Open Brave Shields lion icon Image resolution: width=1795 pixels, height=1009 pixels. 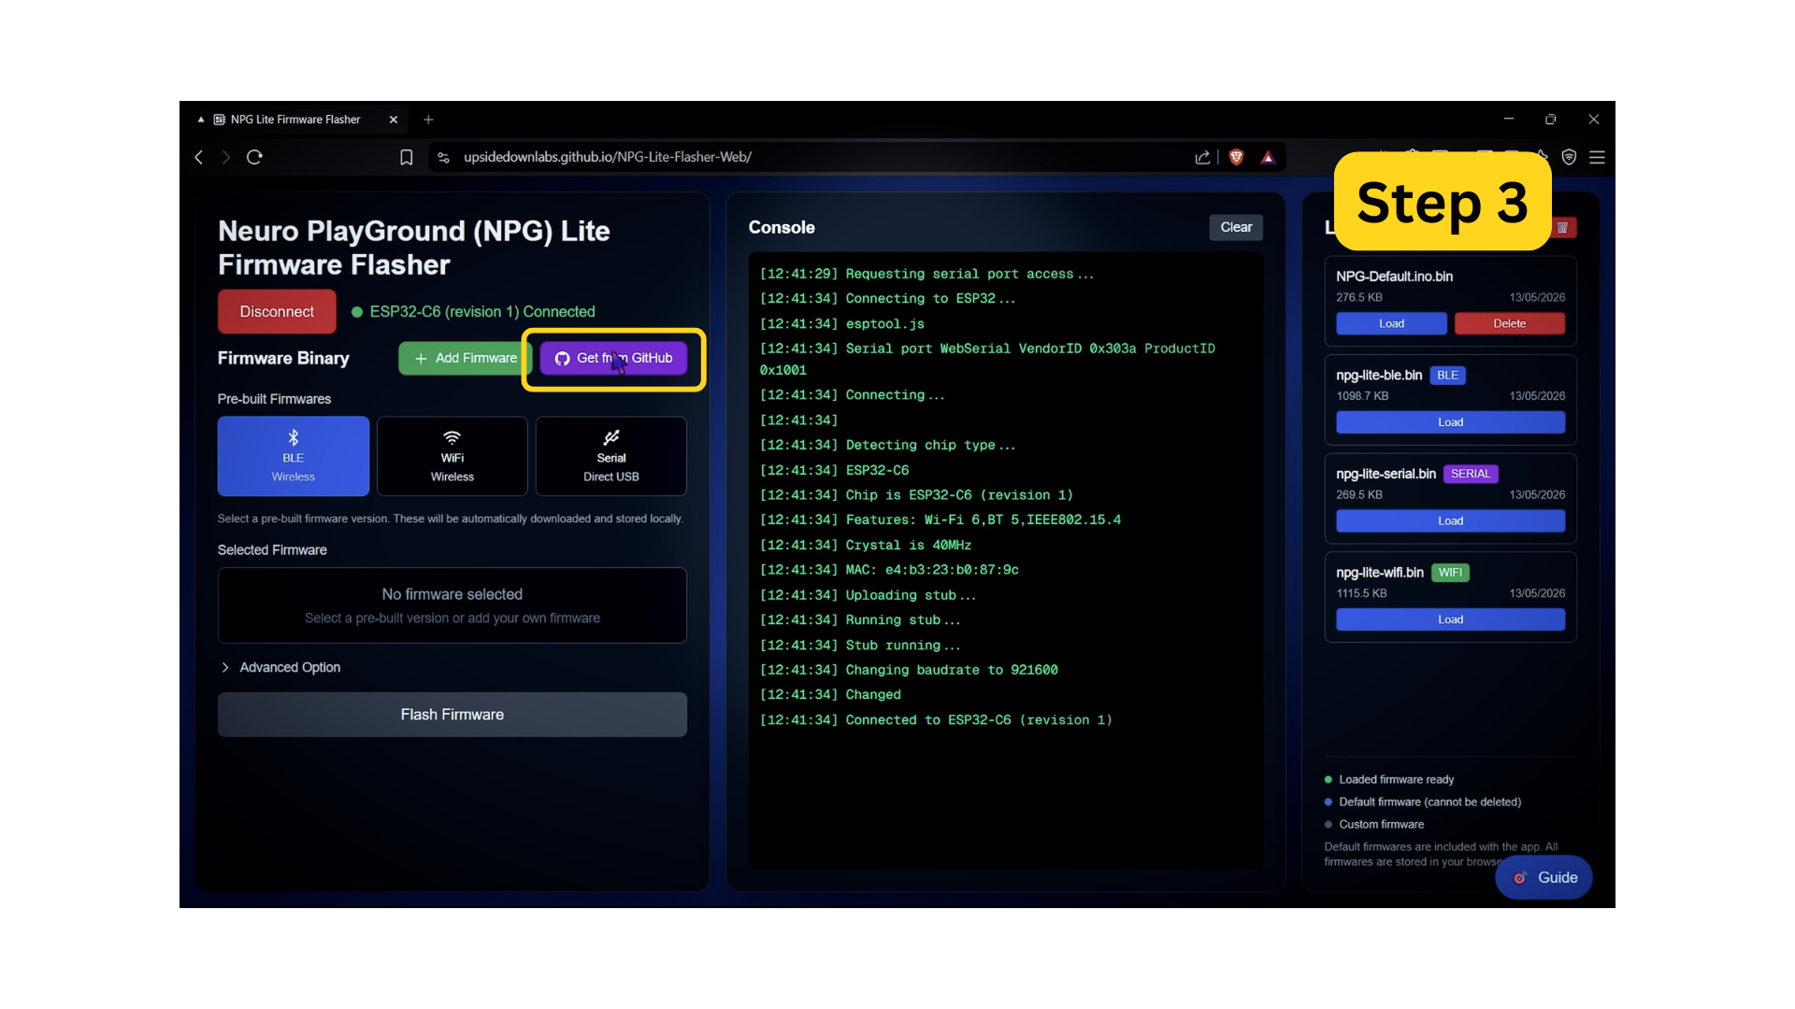click(1236, 157)
